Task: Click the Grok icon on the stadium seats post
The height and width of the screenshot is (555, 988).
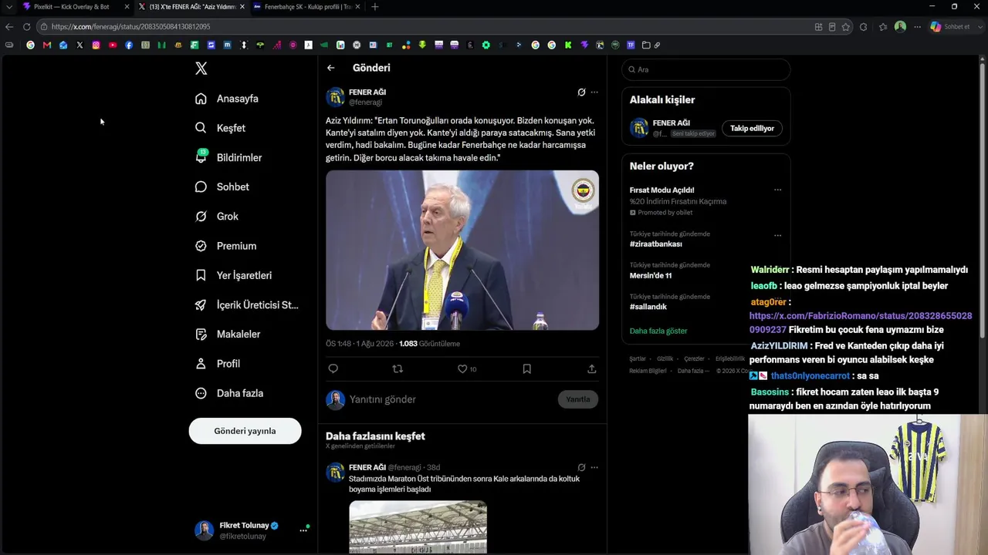Action: tap(581, 467)
